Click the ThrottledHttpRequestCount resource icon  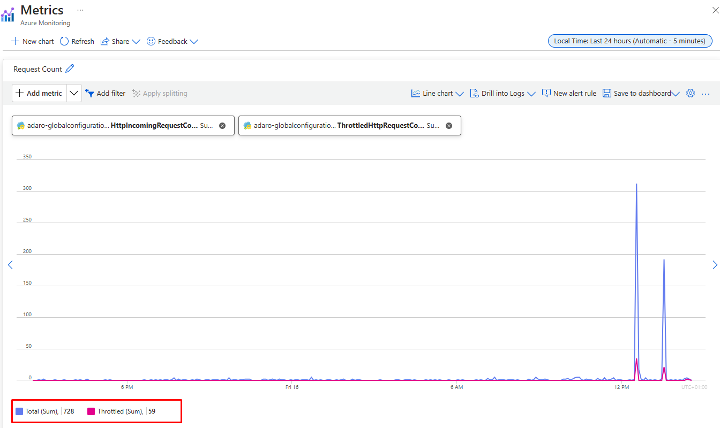coord(247,126)
